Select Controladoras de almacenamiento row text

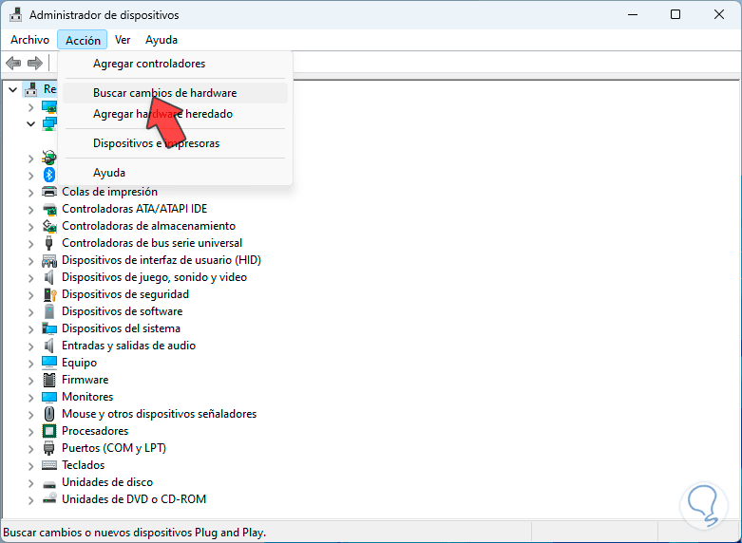tap(148, 226)
